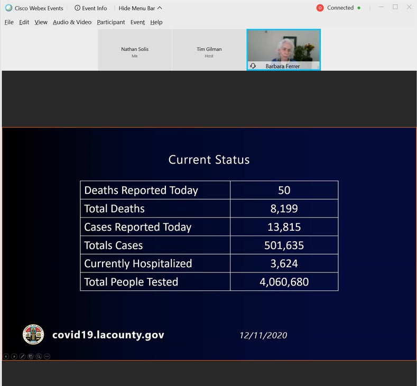Screen dimensions: 417x386
Task: Open the Event menu
Action: 137,22
